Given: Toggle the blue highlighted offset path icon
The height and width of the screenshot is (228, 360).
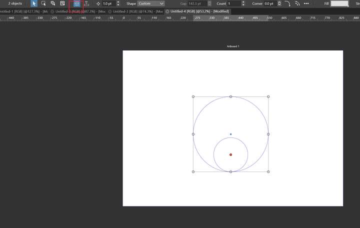Looking at the screenshot, I should (76, 3).
